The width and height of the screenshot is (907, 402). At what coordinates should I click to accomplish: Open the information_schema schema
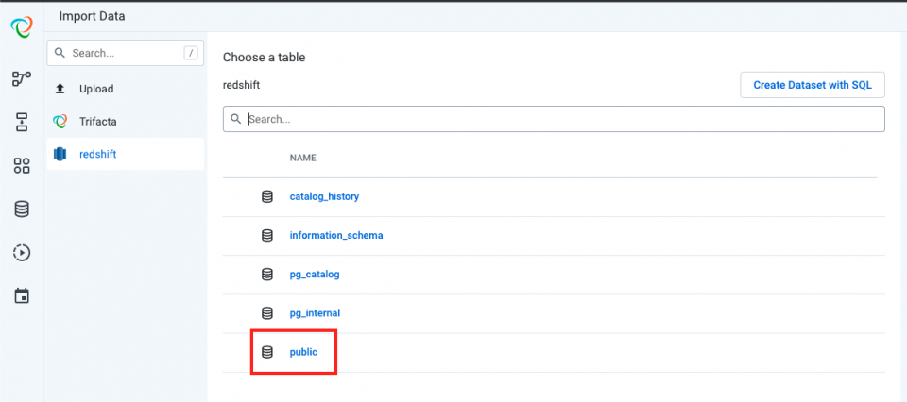click(x=336, y=236)
